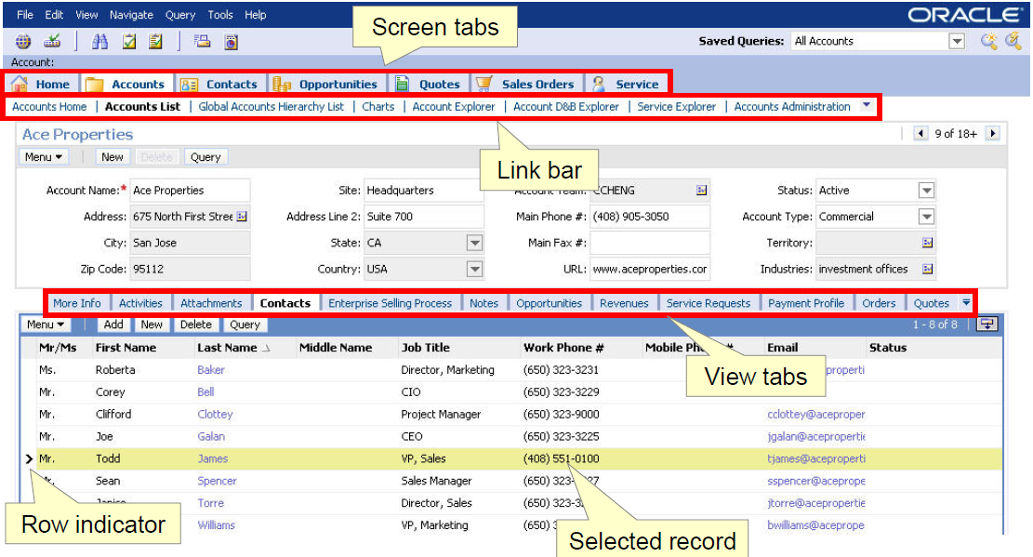1033x557 pixels.
Task: Open the Status dropdown
Action: (927, 191)
